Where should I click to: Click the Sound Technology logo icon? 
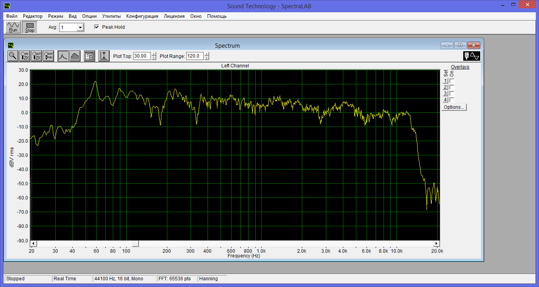tap(472, 56)
